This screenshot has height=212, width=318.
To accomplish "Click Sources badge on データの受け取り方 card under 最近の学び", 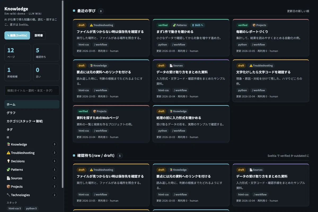I will [x=176, y=65].
